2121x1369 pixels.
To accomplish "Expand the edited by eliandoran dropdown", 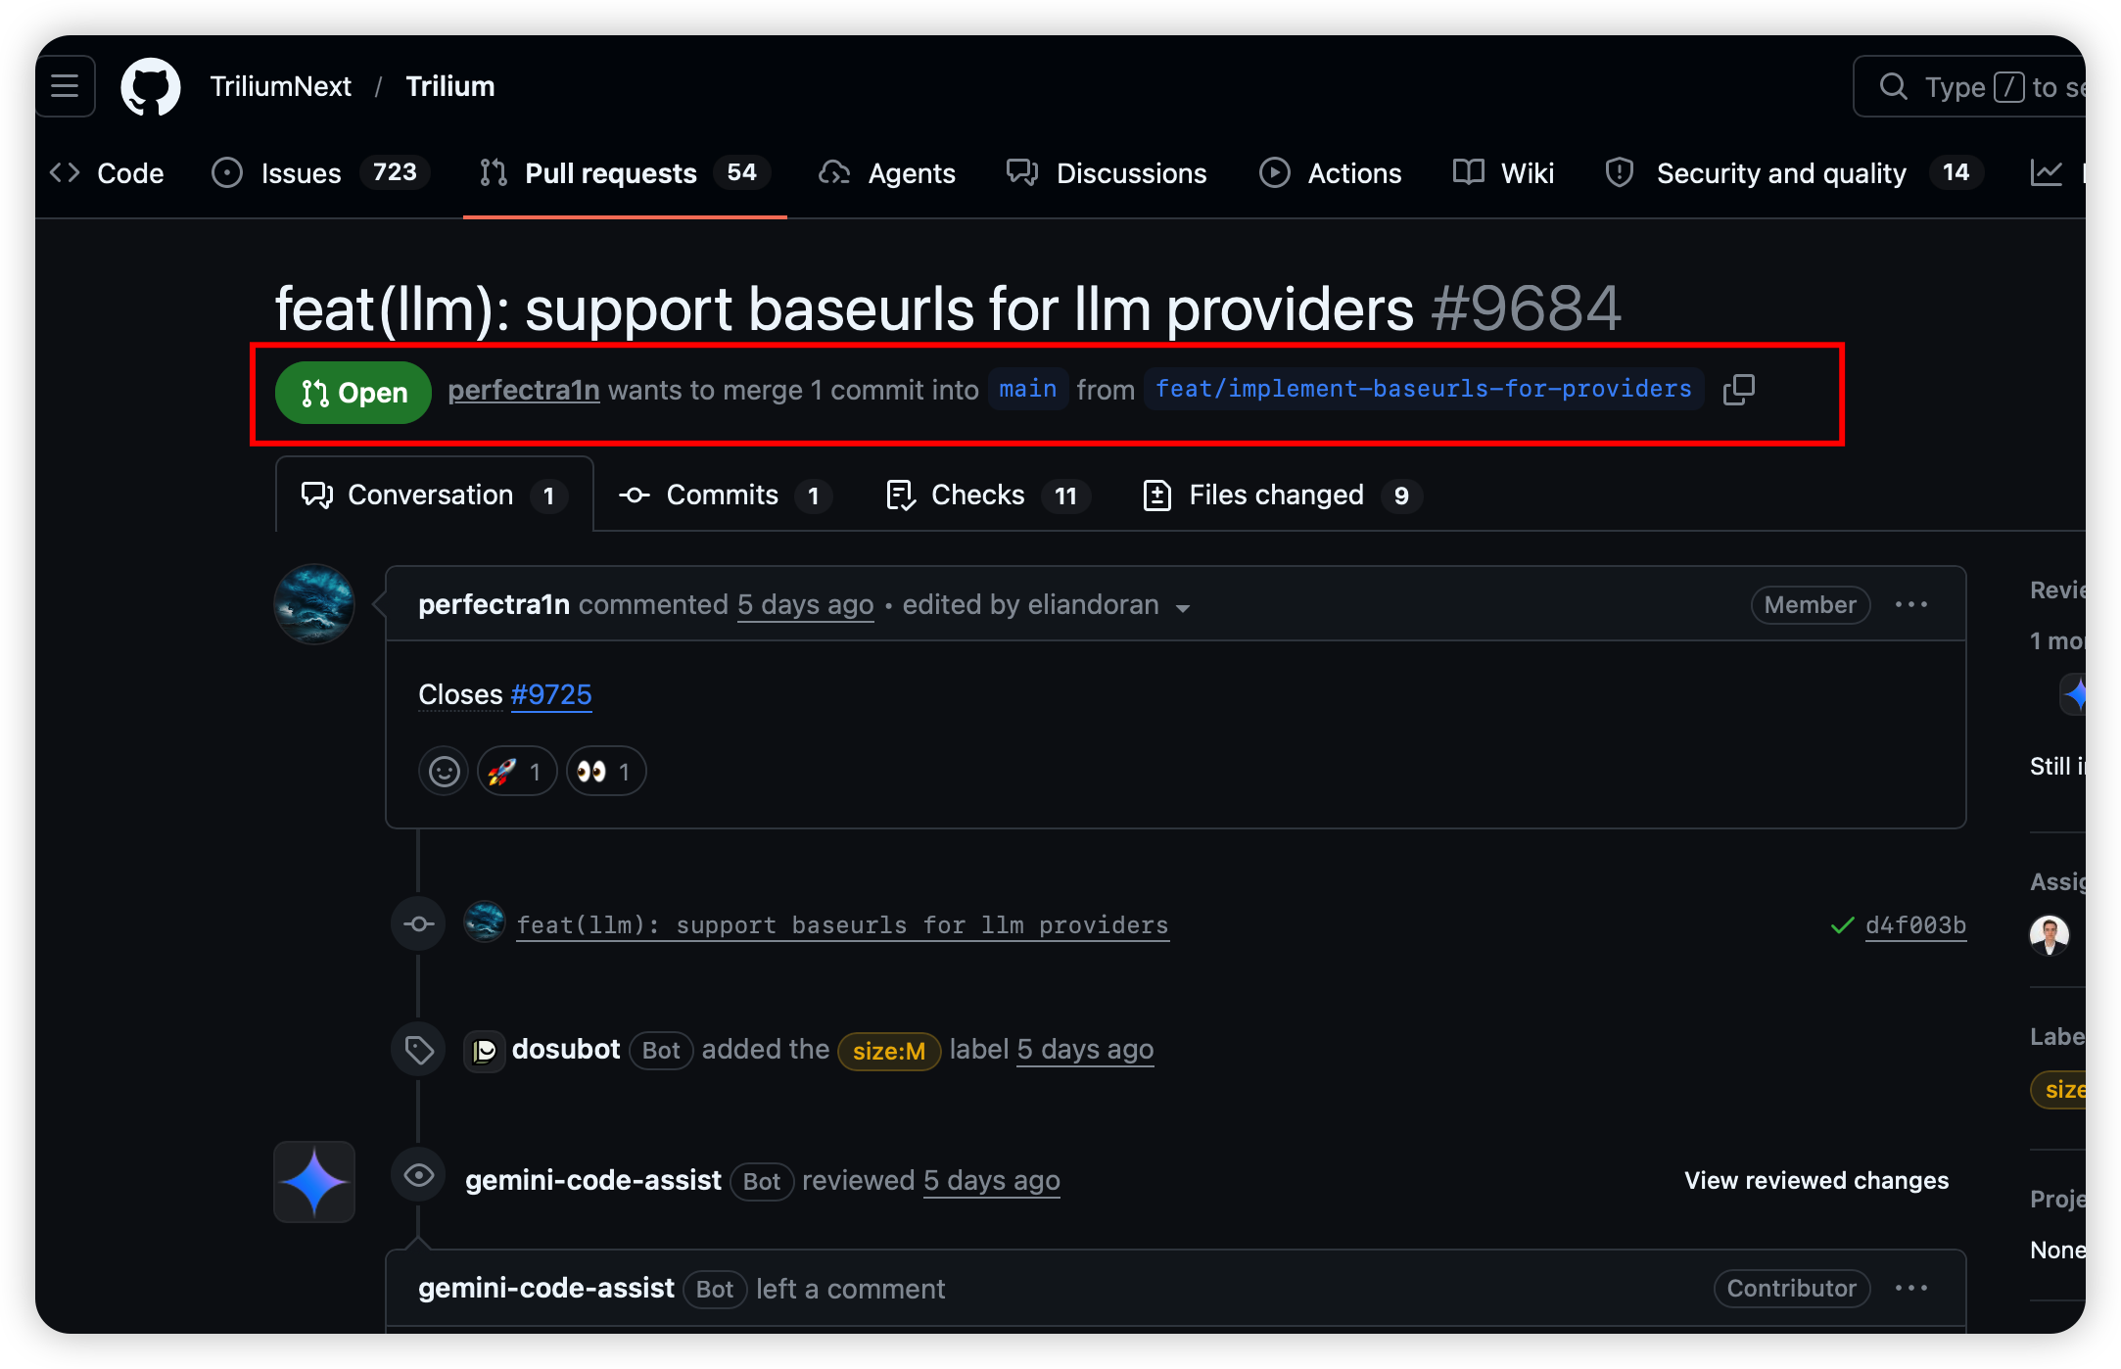I will pyautogui.click(x=1046, y=605).
